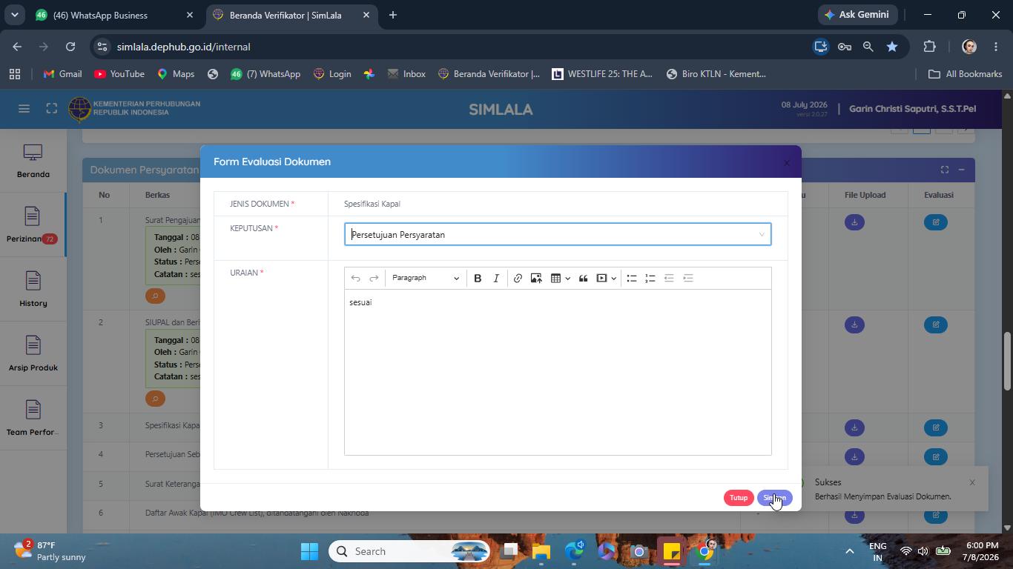Open the hamburger sidebar menu
Screen dimensions: 1013x569
point(24,109)
